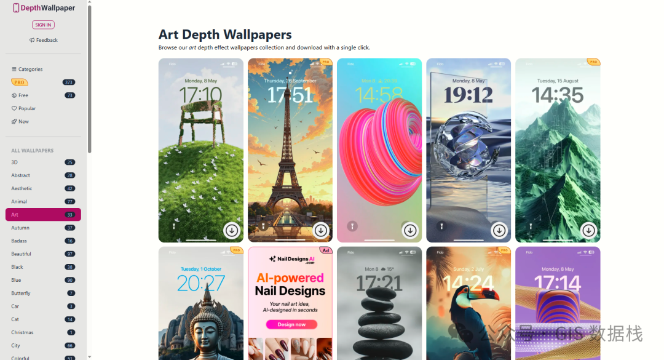Click the SIGN IN button

click(43, 25)
